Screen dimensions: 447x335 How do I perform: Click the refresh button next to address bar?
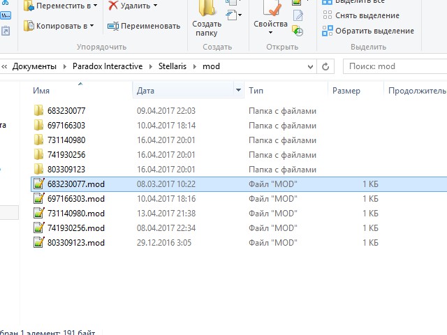tap(325, 67)
